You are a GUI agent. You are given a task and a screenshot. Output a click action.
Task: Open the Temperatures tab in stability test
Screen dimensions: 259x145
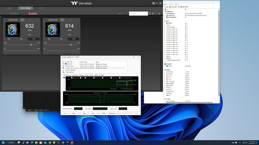(67, 75)
